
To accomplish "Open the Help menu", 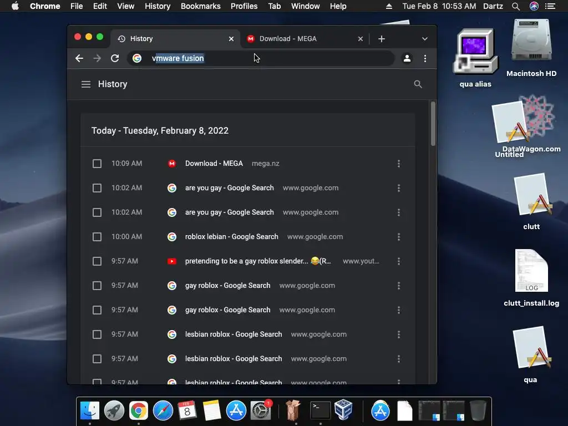I will [x=338, y=6].
